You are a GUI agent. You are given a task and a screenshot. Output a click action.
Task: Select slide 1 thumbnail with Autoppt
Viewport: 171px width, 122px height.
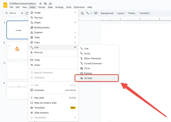coord(17,30)
